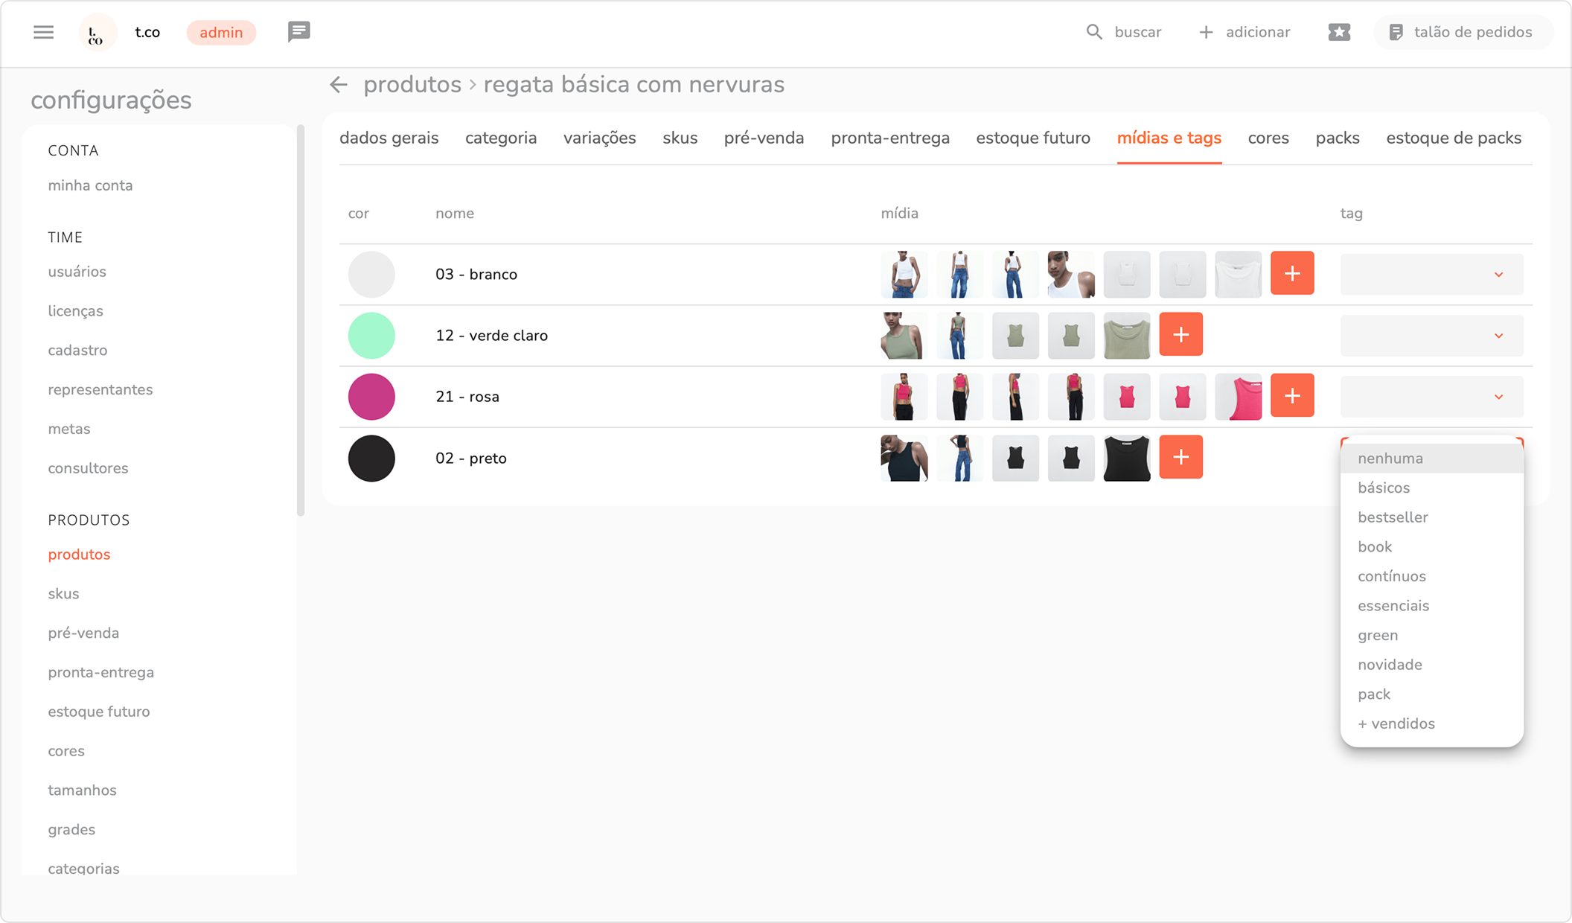This screenshot has width=1572, height=923.
Task: Select bestseller from the tag list
Action: (x=1393, y=517)
